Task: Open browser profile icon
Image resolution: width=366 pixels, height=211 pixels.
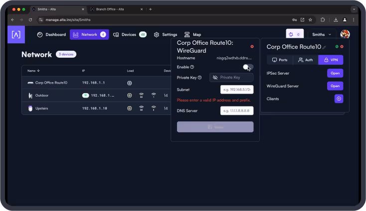Action: pyautogui.click(x=345, y=20)
